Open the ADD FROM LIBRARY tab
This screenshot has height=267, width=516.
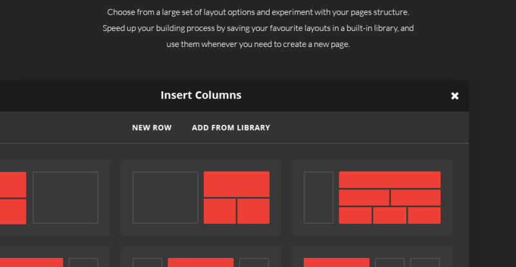pyautogui.click(x=231, y=127)
